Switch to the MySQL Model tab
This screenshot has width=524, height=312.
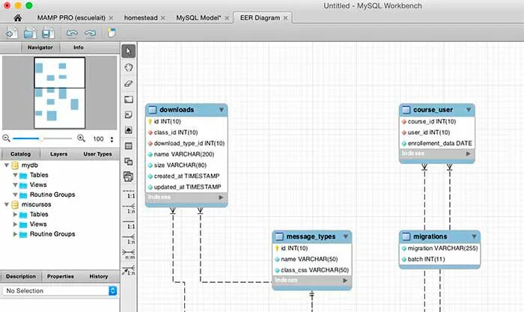(198, 18)
